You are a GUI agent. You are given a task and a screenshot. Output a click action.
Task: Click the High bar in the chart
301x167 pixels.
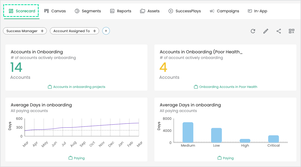coord(245,141)
